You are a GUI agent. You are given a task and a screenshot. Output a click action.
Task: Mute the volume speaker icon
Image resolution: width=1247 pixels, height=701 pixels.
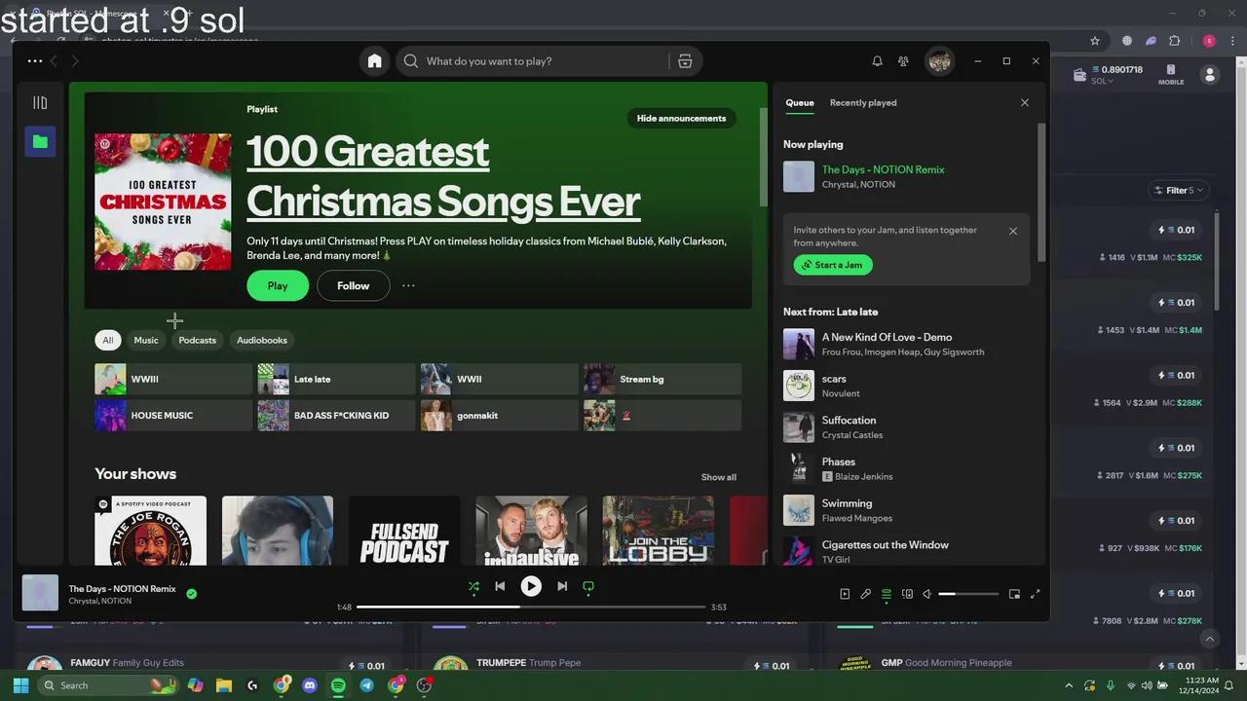click(x=927, y=594)
